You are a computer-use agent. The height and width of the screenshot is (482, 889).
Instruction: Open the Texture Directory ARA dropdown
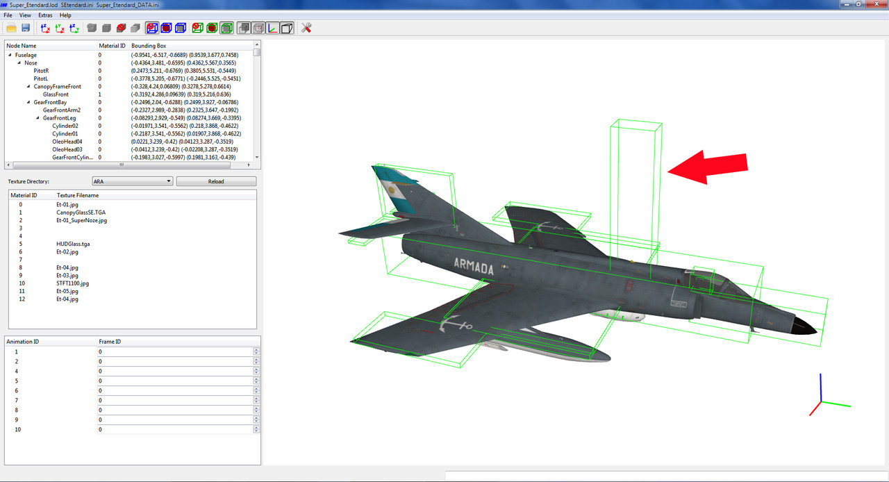pyautogui.click(x=132, y=181)
